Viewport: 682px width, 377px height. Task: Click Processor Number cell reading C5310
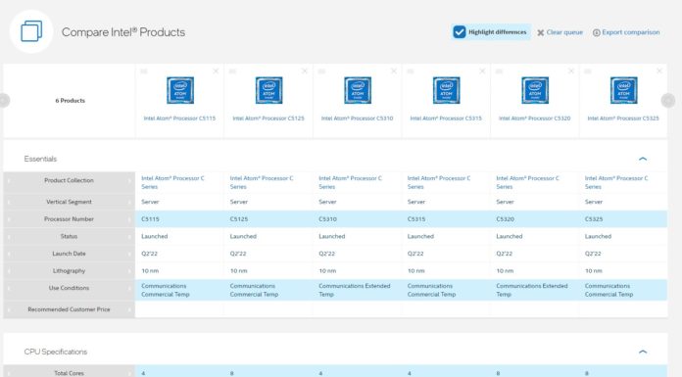[x=357, y=219]
